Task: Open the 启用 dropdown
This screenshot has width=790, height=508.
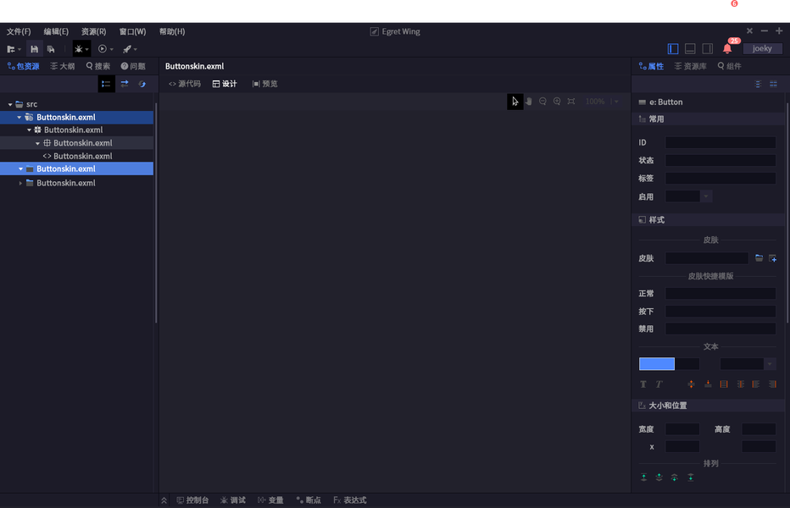Action: point(706,196)
